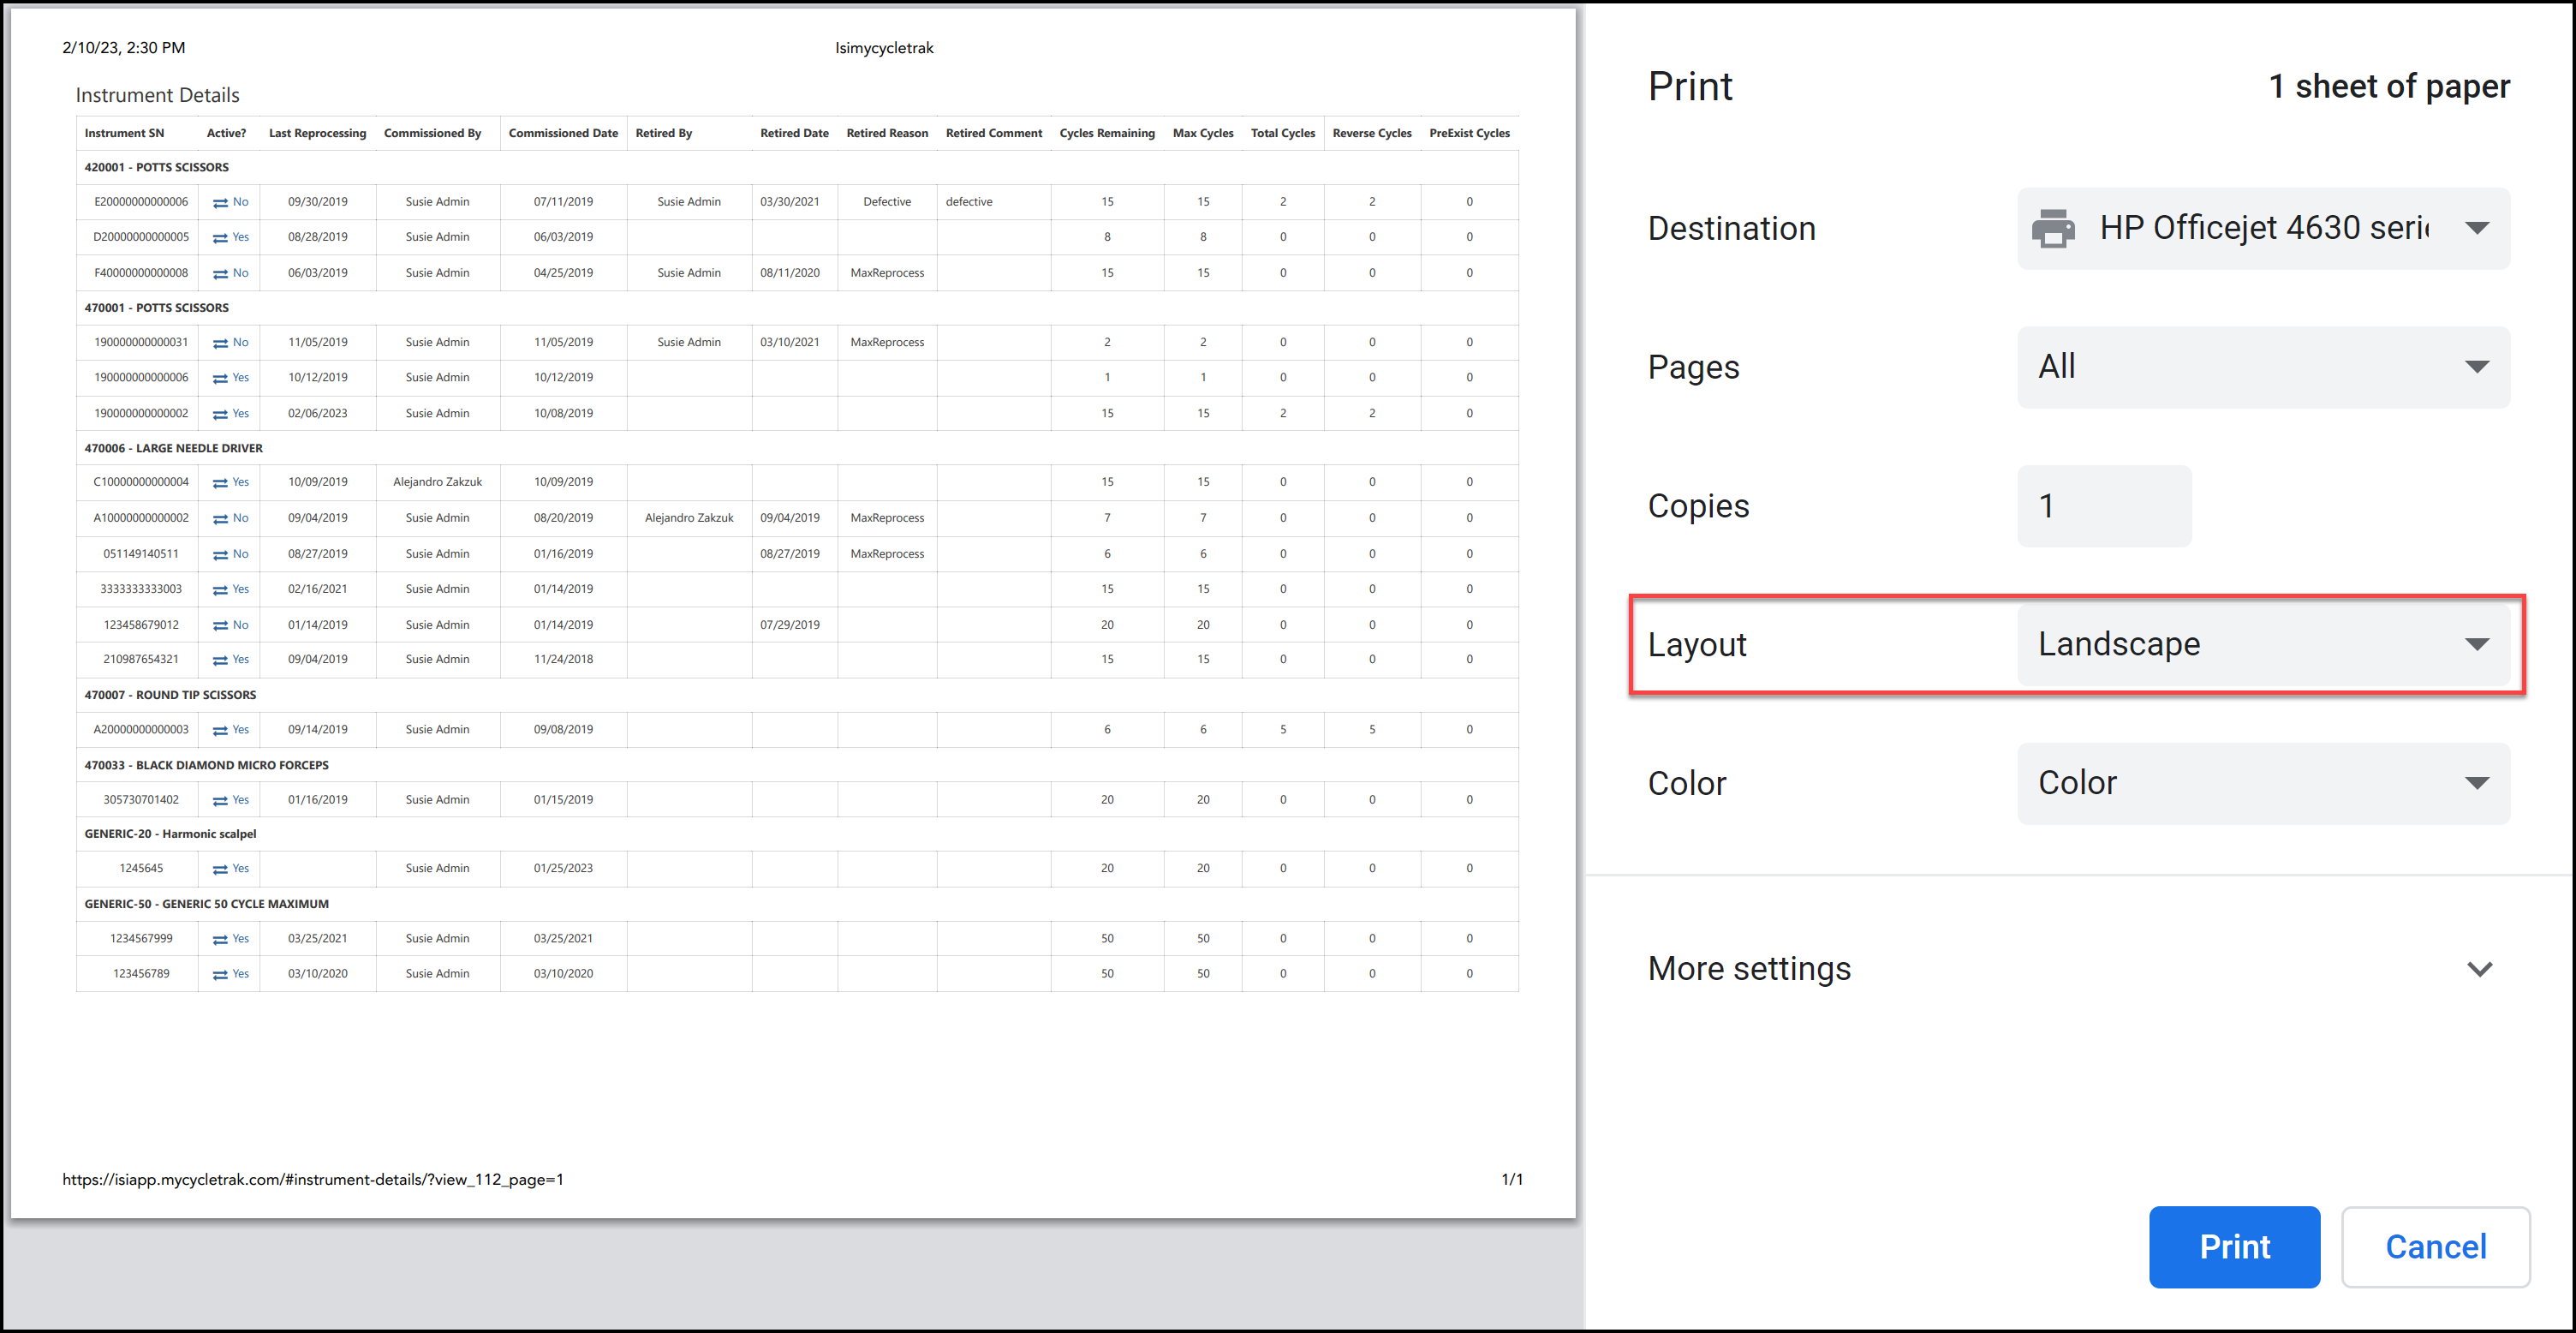Click printer icon in Destination field
This screenshot has height=1333, width=2576.
pos(2052,229)
